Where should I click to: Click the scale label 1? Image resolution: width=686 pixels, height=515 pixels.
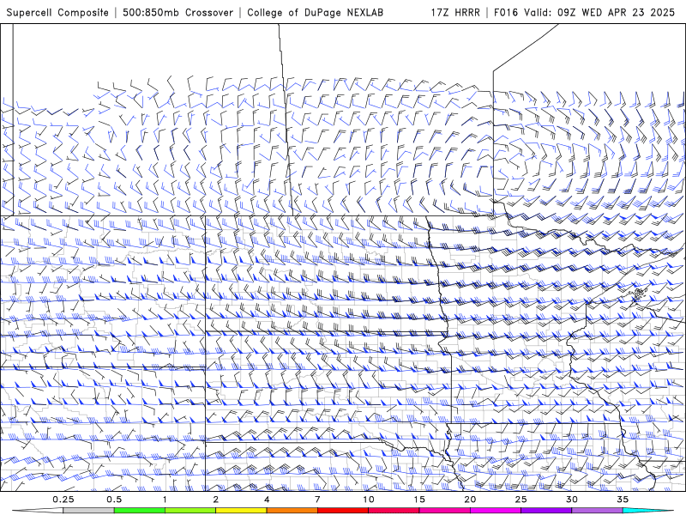point(165,500)
